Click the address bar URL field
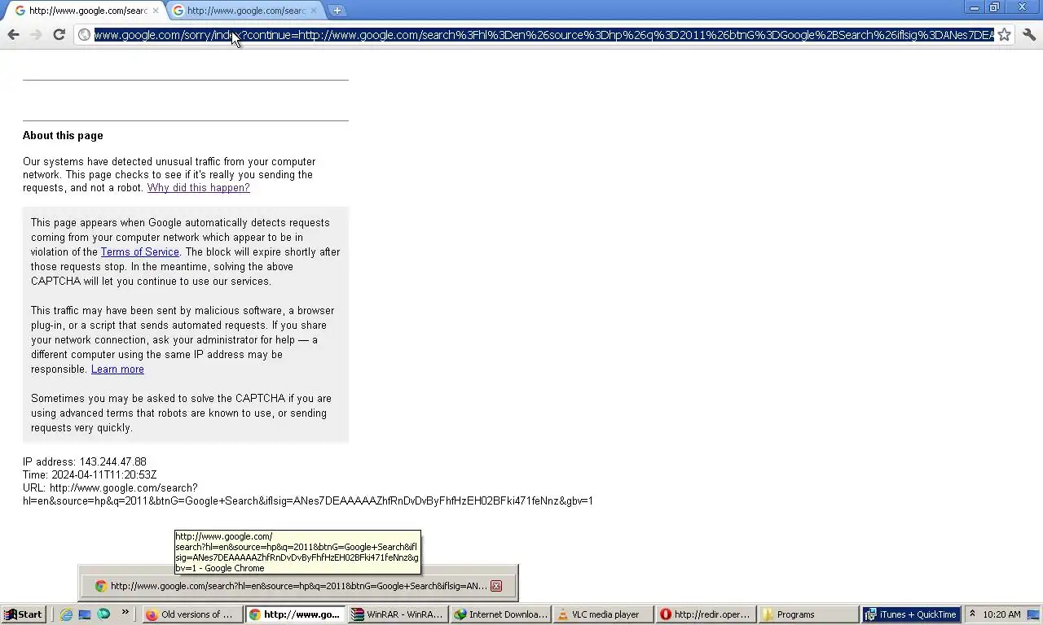 click(544, 35)
